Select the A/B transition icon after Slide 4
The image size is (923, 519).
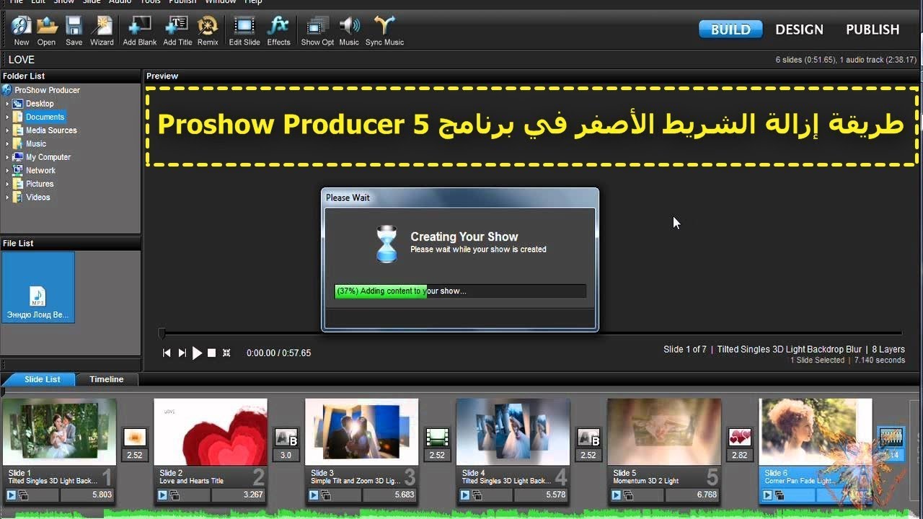[x=588, y=437]
